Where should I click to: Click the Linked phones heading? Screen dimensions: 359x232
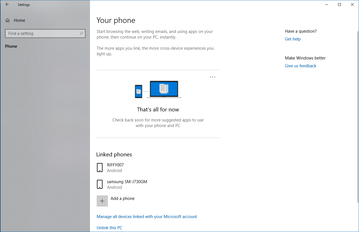(114, 154)
